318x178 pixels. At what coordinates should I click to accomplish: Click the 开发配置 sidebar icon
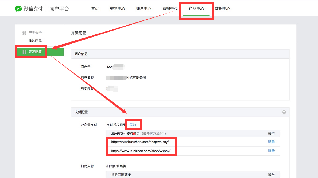click(24, 52)
